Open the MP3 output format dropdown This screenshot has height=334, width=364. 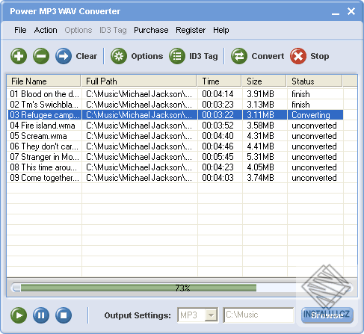[x=211, y=315]
